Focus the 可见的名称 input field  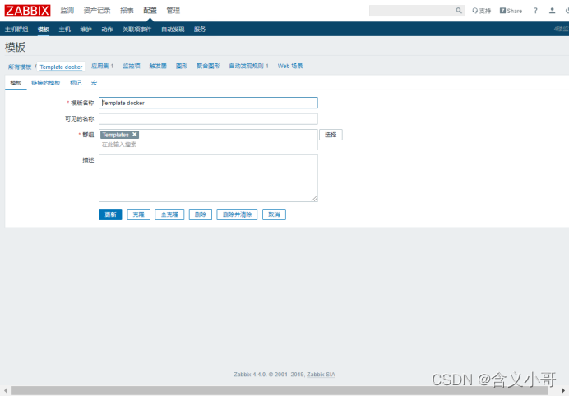pyautogui.click(x=208, y=118)
